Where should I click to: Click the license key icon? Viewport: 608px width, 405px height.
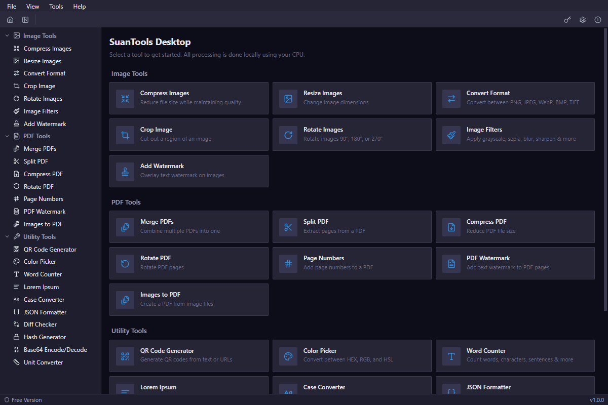pyautogui.click(x=567, y=20)
